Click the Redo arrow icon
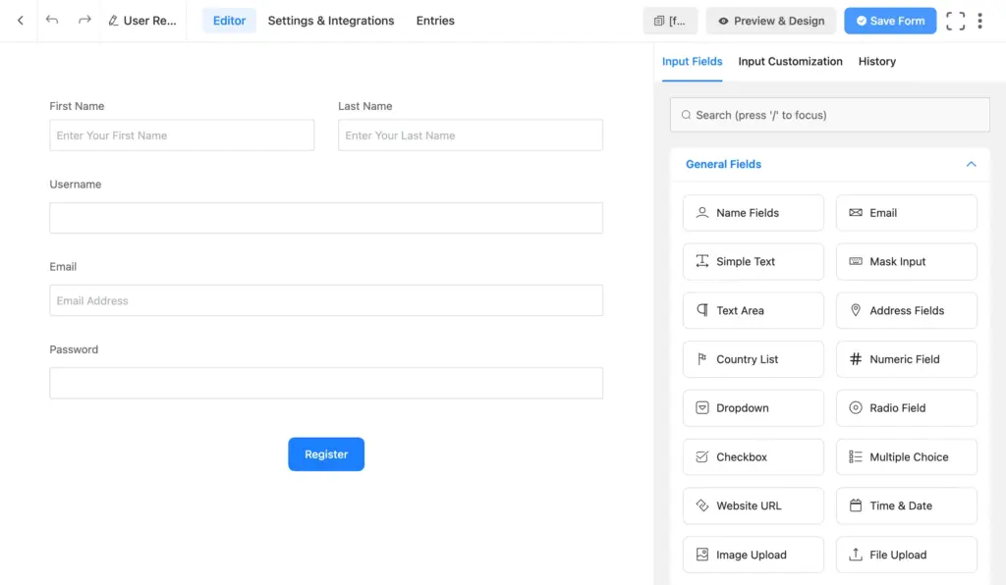Screen dimensions: 1006x585 pos(85,20)
